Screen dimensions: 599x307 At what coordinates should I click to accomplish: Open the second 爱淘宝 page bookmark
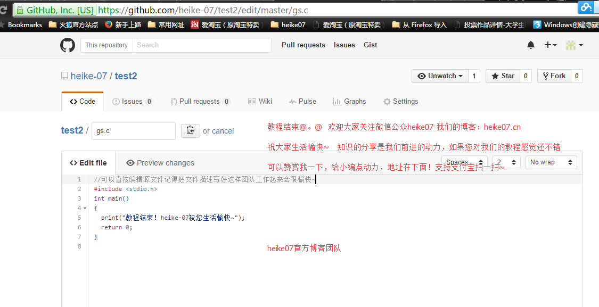349,25
